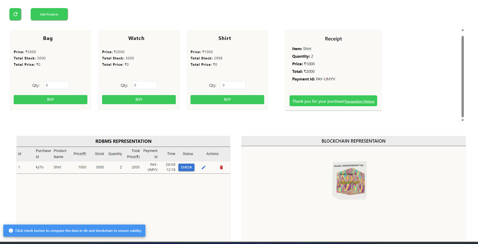Focus the Watch quantity input field
478x244 pixels.
pyautogui.click(x=144, y=85)
